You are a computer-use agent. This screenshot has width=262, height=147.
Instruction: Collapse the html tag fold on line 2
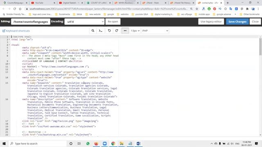click(9, 40)
